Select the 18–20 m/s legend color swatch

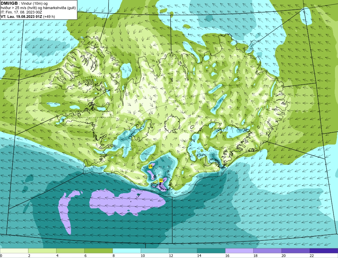pos(267,251)
